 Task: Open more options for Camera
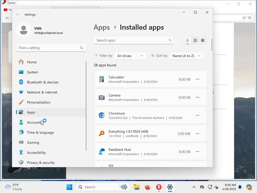[x=198, y=97]
